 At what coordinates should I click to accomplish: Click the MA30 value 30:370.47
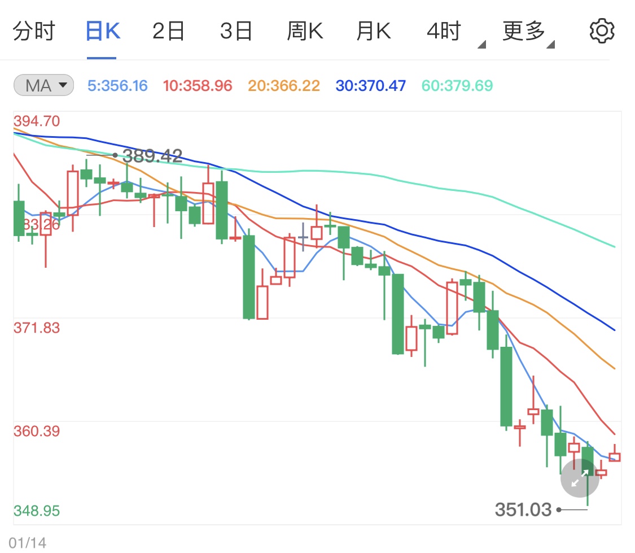370,85
